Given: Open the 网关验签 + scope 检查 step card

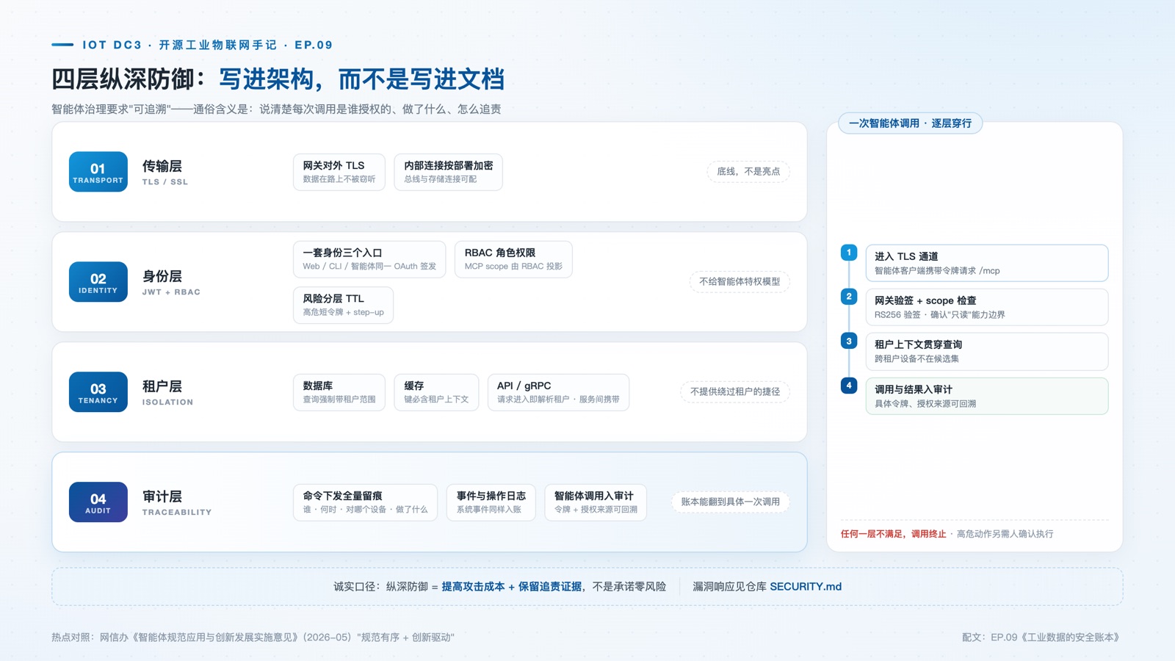Looking at the screenshot, I should (987, 307).
